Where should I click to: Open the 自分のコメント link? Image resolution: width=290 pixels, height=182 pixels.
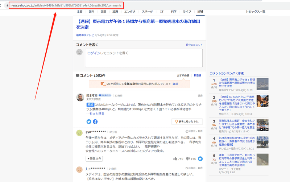tap(194, 45)
